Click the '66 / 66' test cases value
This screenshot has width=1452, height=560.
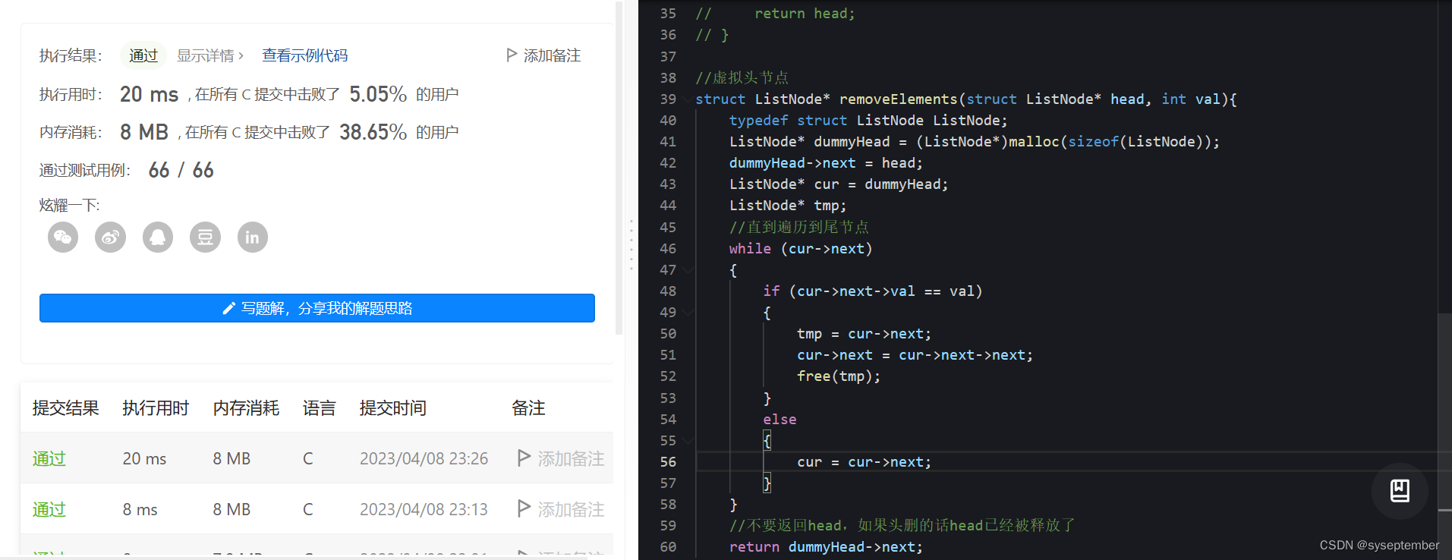pyautogui.click(x=181, y=170)
